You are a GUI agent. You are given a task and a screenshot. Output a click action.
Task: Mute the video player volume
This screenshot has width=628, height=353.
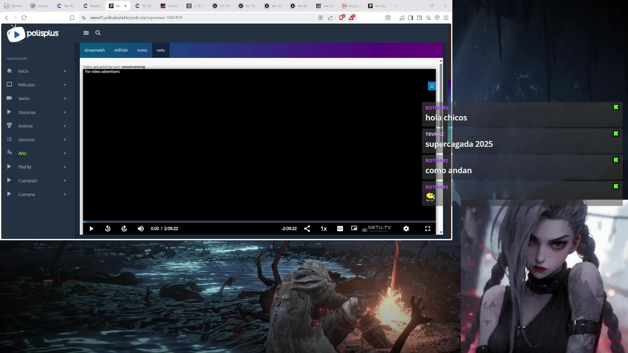[x=141, y=228]
